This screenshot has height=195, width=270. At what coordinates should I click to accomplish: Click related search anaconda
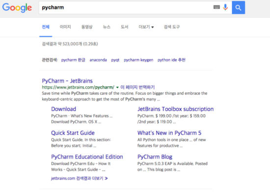point(98,60)
